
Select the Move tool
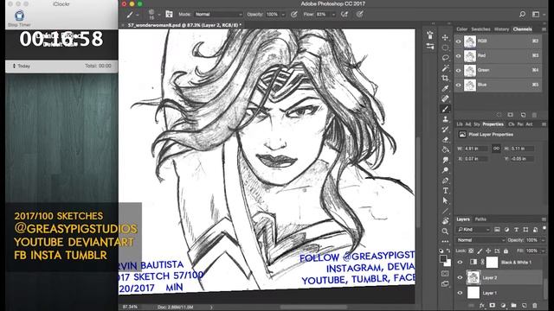click(x=445, y=37)
